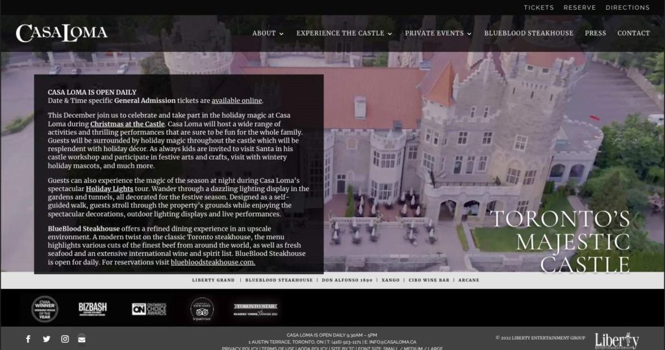
Task: Open the Contact page
Action: 634,33
